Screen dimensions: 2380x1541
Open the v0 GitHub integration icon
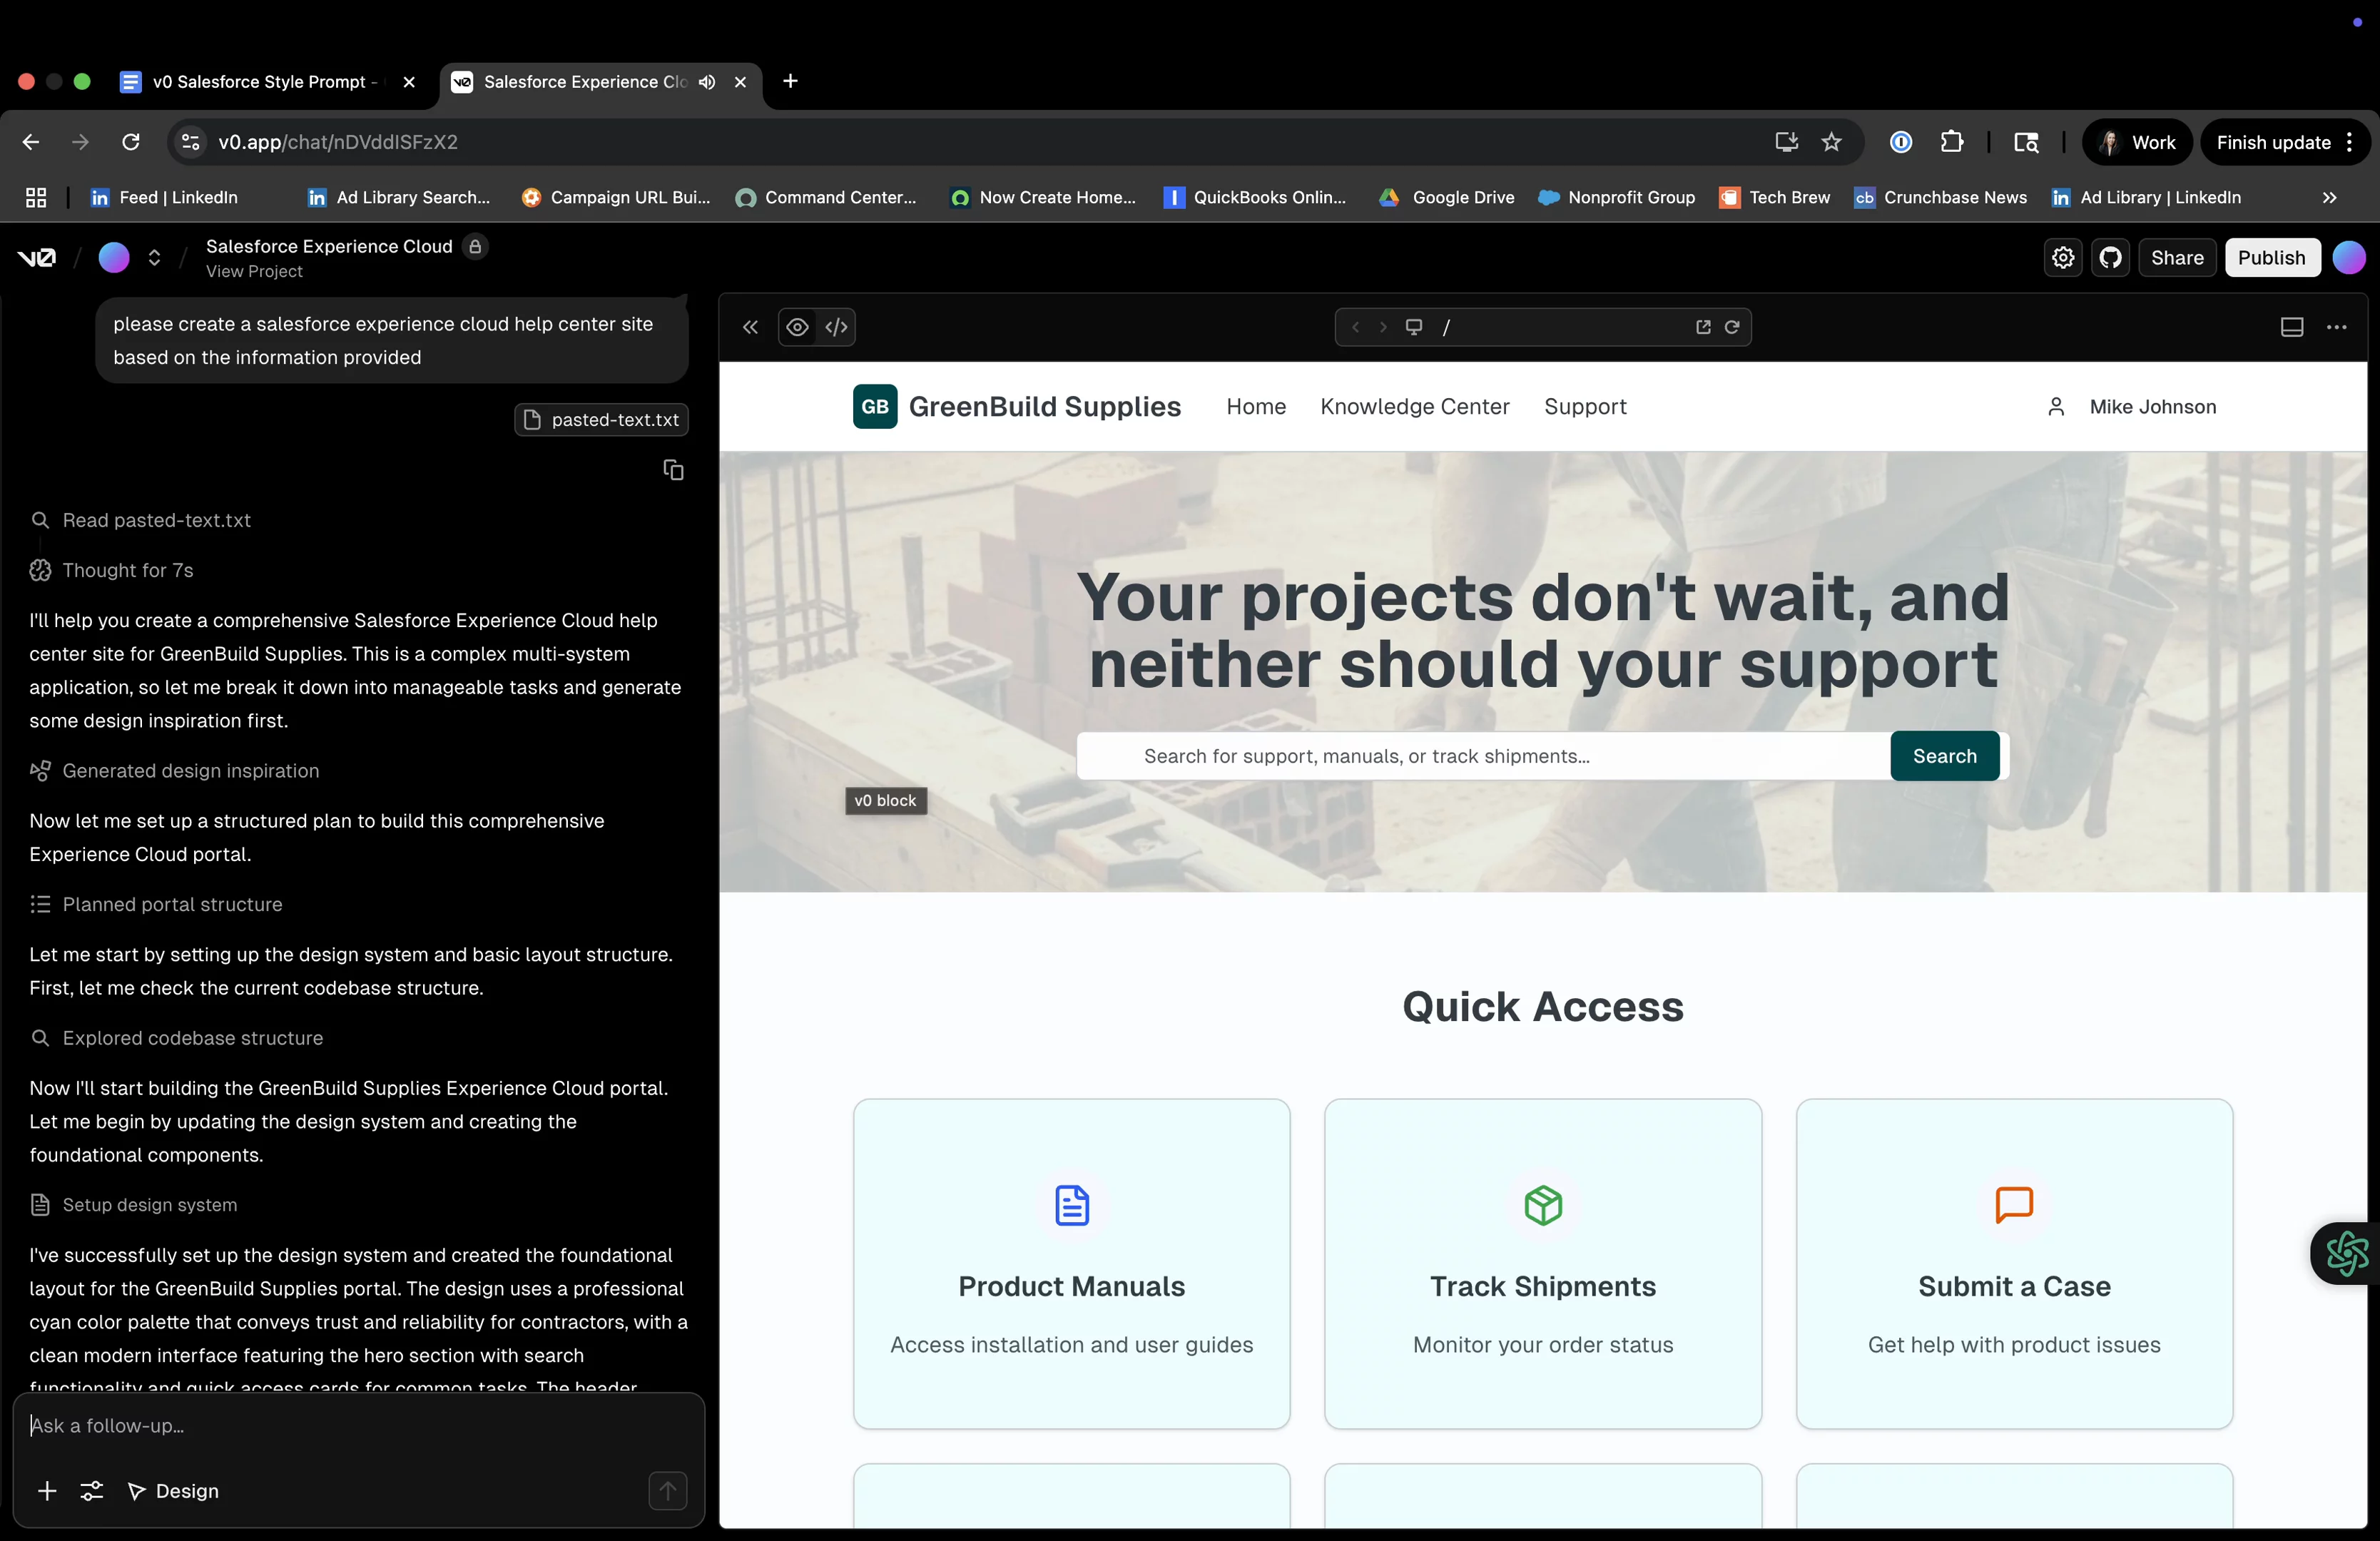[2110, 258]
